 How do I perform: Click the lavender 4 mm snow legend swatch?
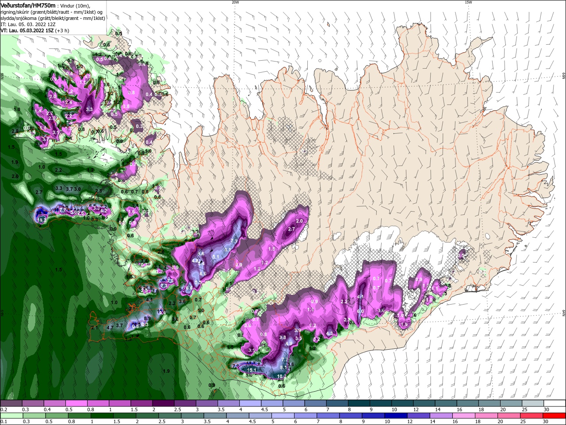[x=250, y=403]
